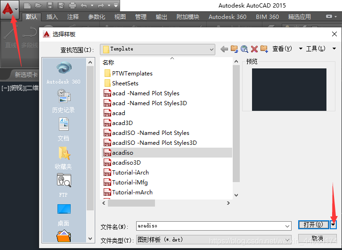
Task: Click the 打开(O) button
Action: tap(313, 225)
